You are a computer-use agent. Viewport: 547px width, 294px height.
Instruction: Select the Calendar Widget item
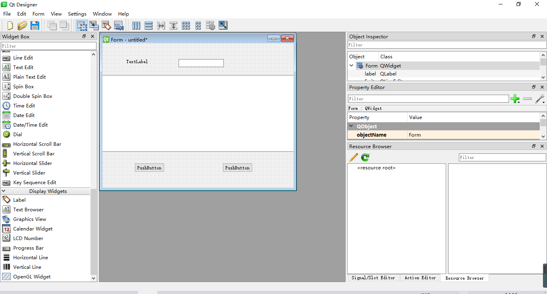(33, 228)
